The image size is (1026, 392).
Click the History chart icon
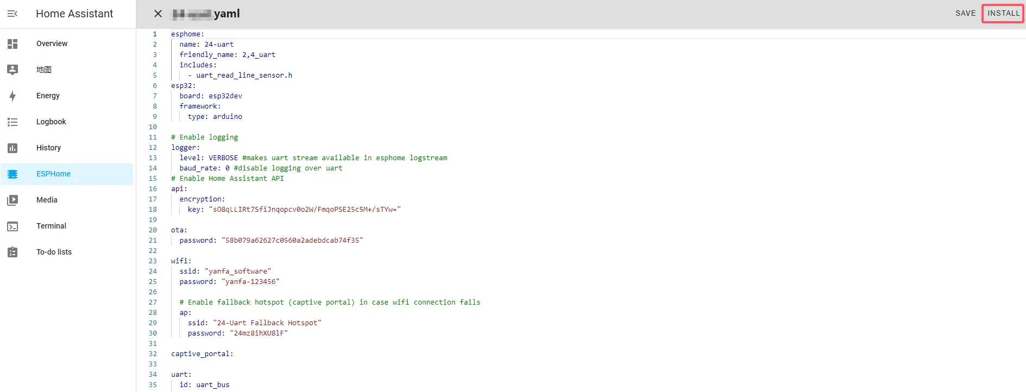tap(12, 148)
